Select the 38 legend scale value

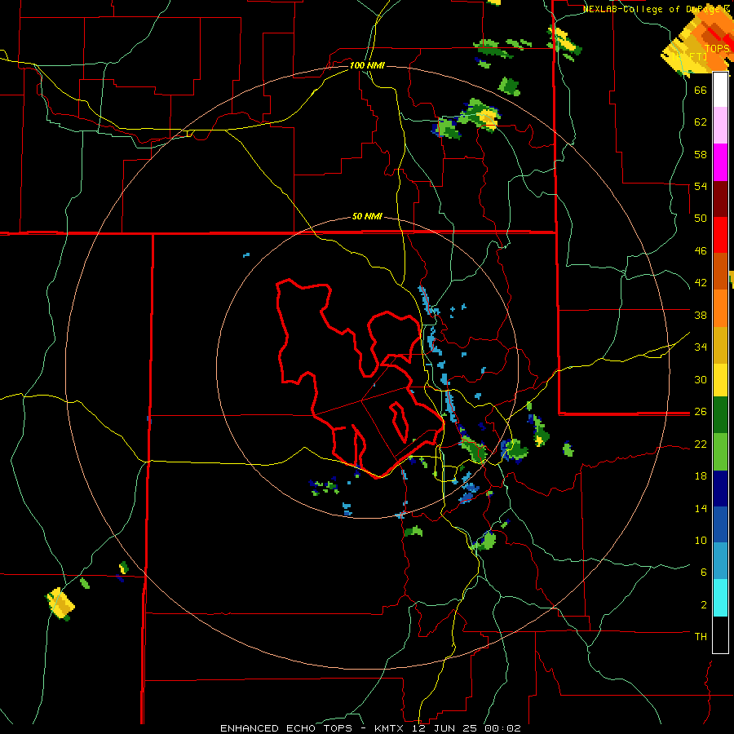click(x=701, y=315)
